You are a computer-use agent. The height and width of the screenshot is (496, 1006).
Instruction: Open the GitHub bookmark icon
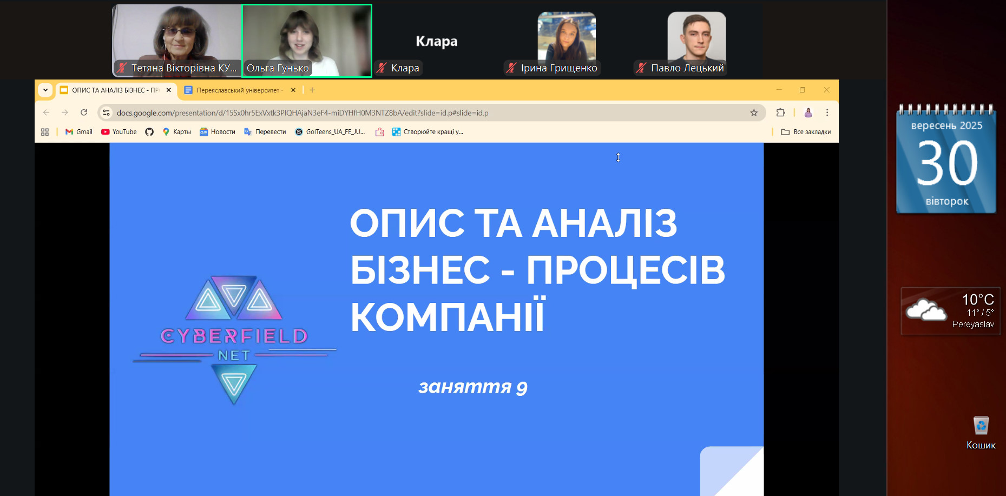[x=149, y=132]
